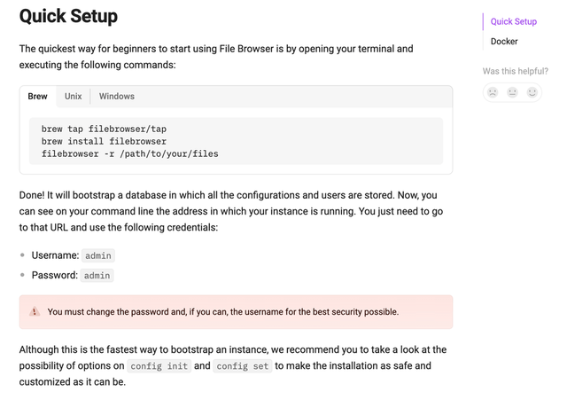Click the 'brew install filebrowser' line
This screenshot has width=567, height=415.
tap(104, 141)
